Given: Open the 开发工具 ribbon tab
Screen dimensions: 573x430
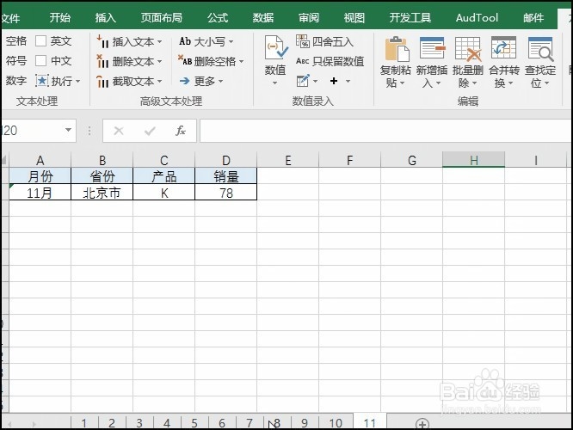Looking at the screenshot, I should (410, 17).
